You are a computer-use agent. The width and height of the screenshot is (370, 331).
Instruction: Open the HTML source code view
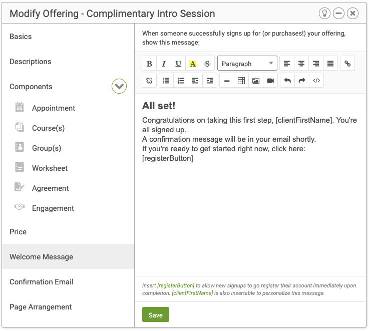pos(316,81)
